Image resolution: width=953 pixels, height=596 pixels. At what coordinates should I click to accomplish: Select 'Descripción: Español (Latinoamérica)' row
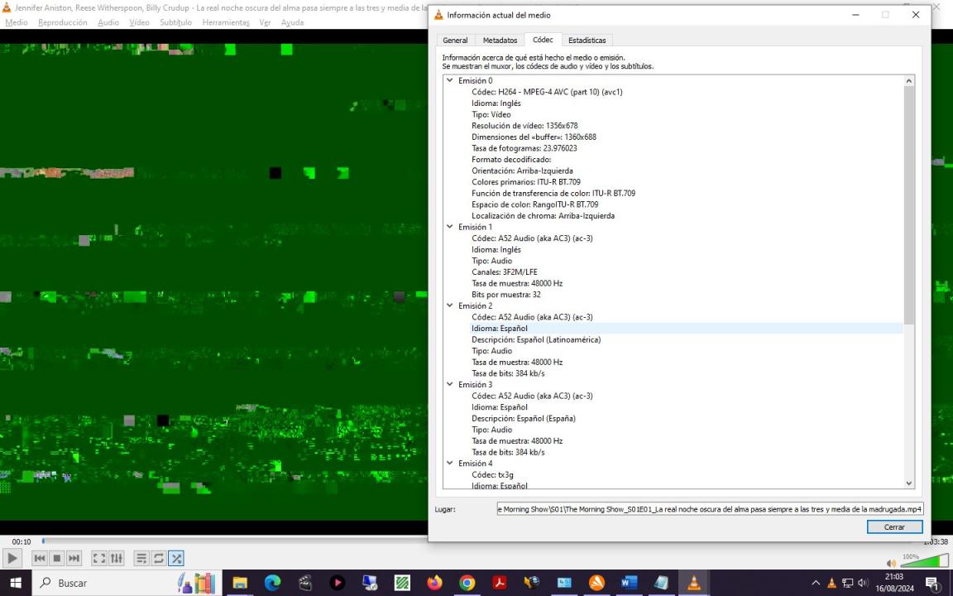tap(536, 339)
